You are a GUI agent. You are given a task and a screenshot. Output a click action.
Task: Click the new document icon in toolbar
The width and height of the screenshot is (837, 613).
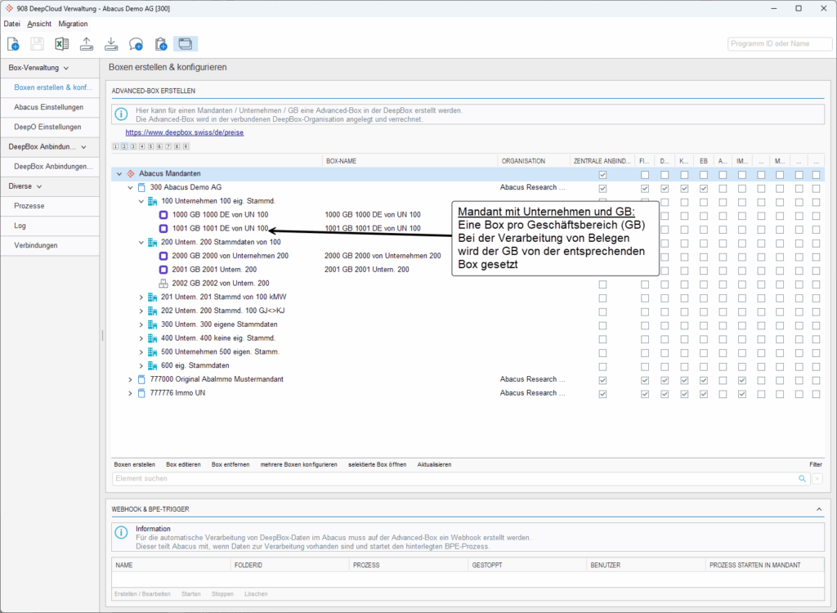click(14, 44)
